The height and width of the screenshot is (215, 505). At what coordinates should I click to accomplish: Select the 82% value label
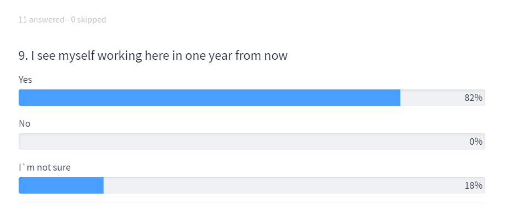click(x=473, y=98)
